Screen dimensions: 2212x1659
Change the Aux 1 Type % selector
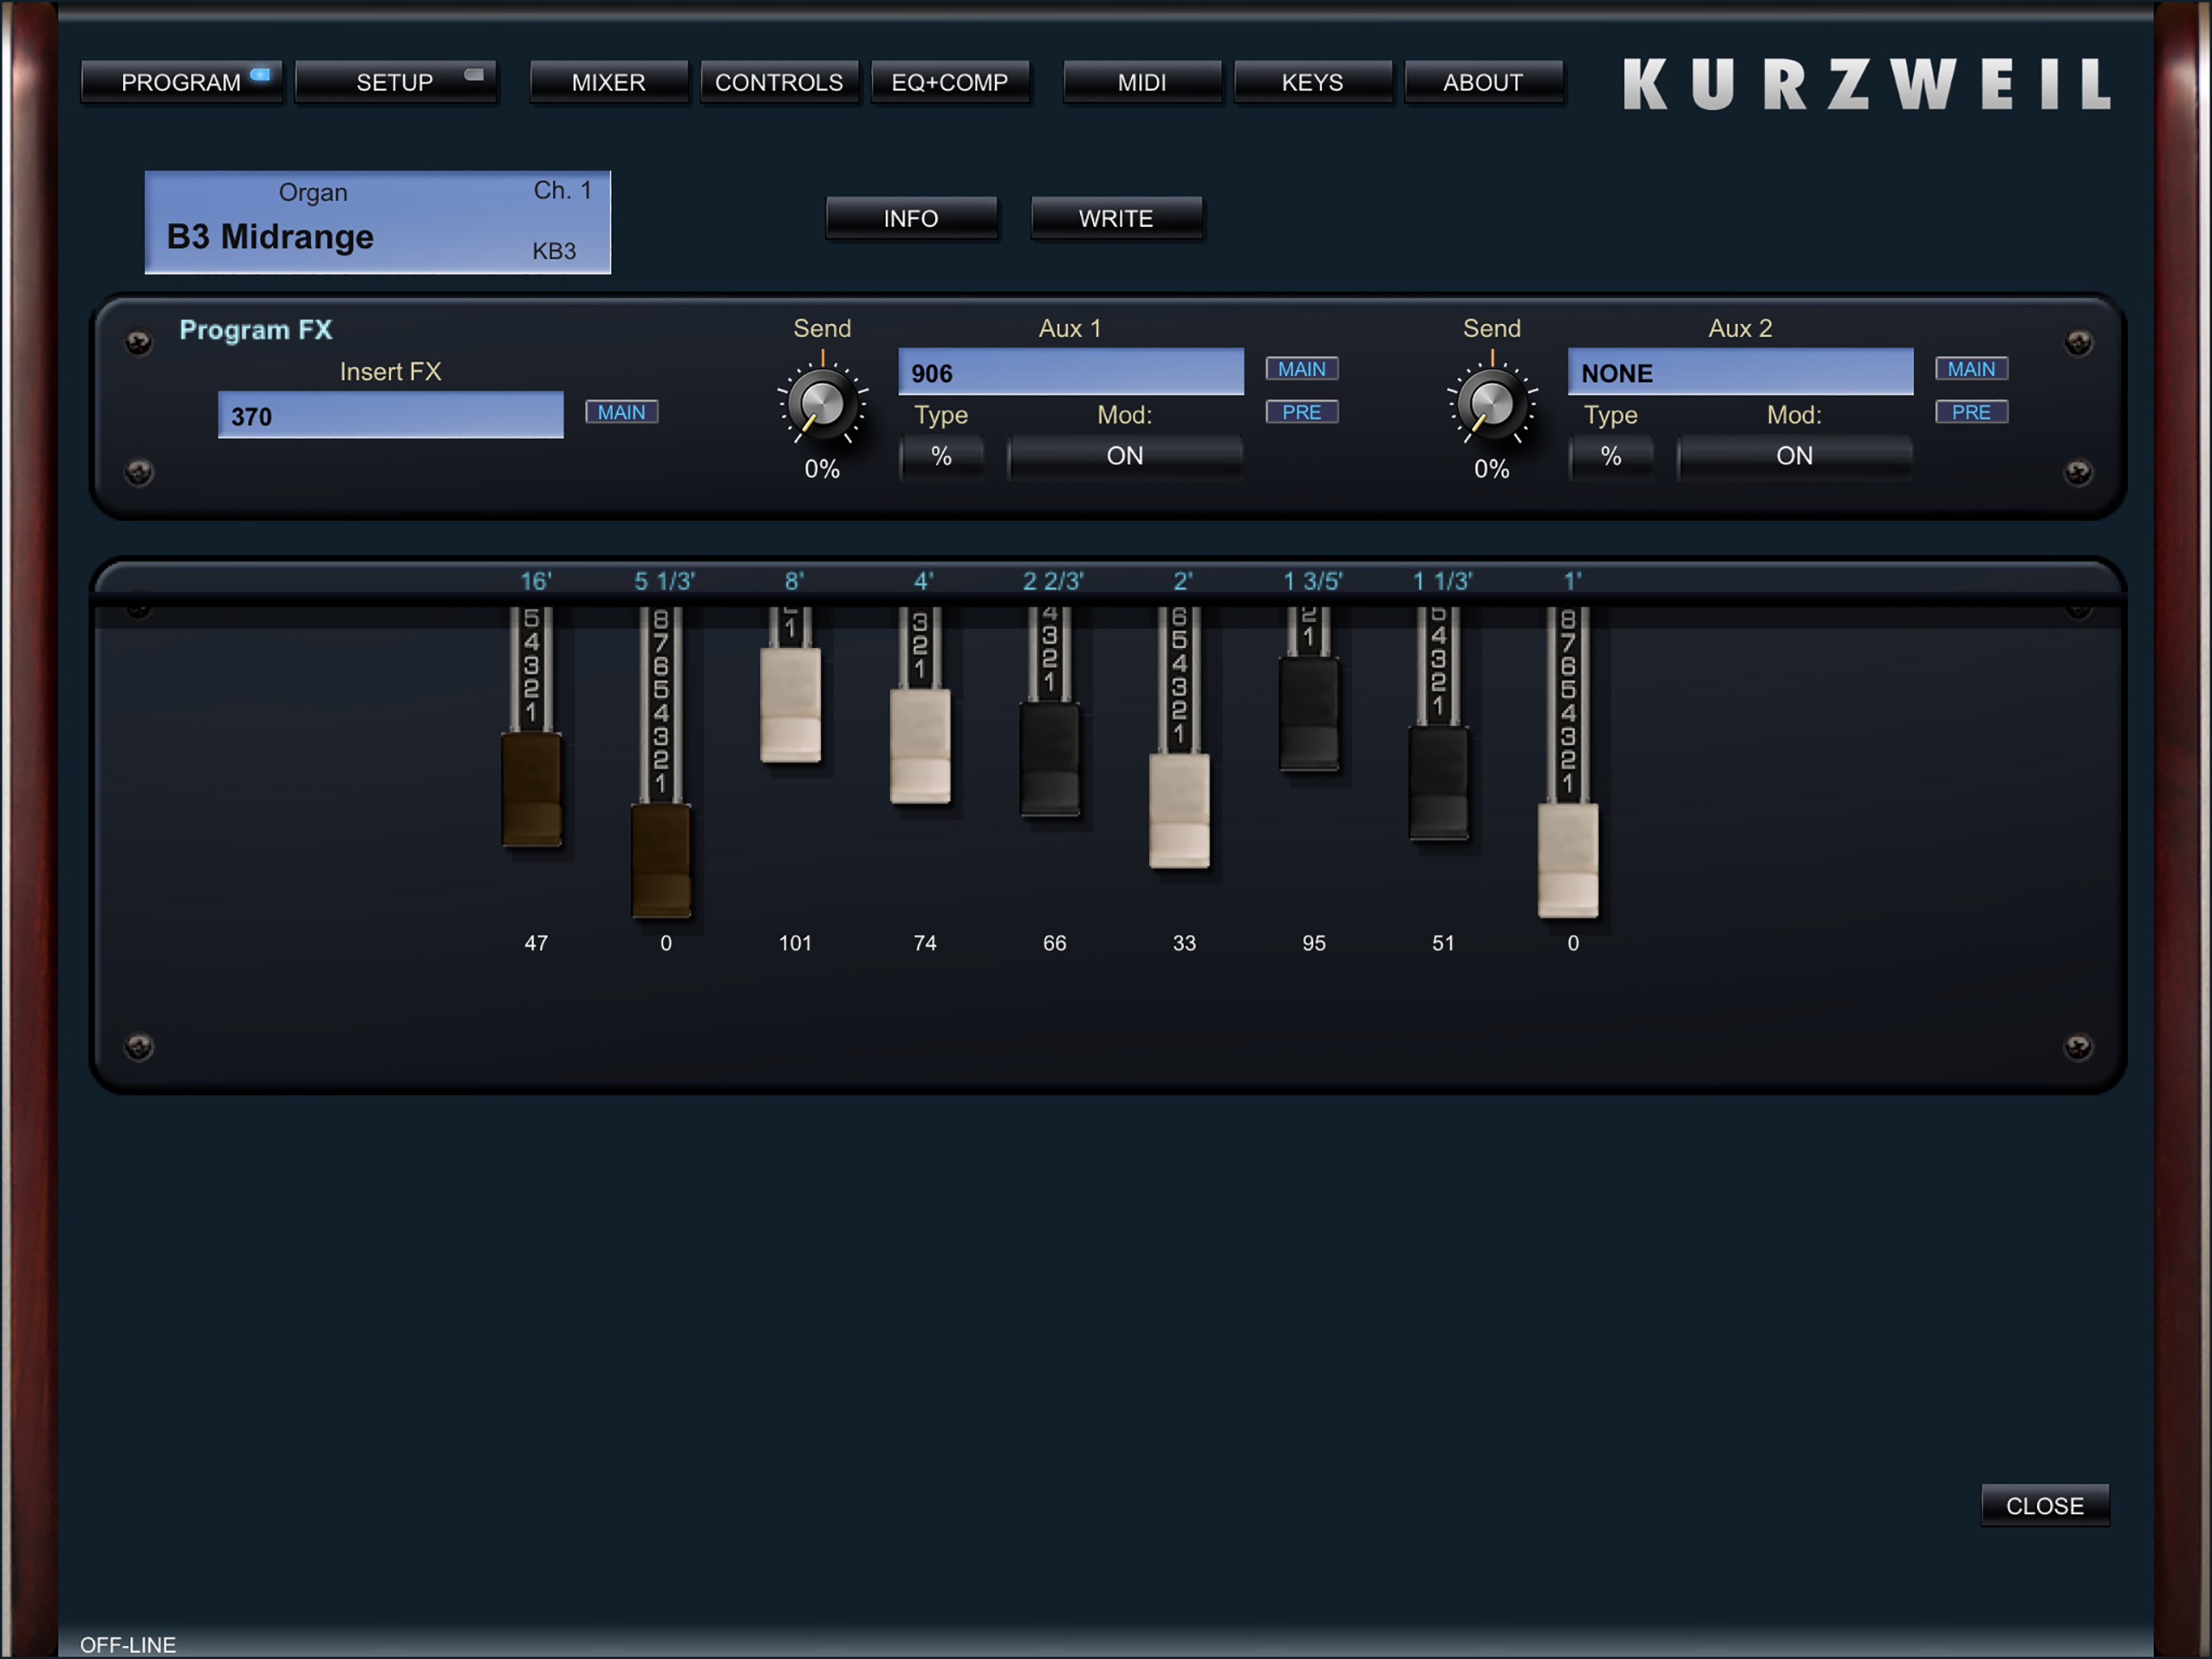point(941,456)
